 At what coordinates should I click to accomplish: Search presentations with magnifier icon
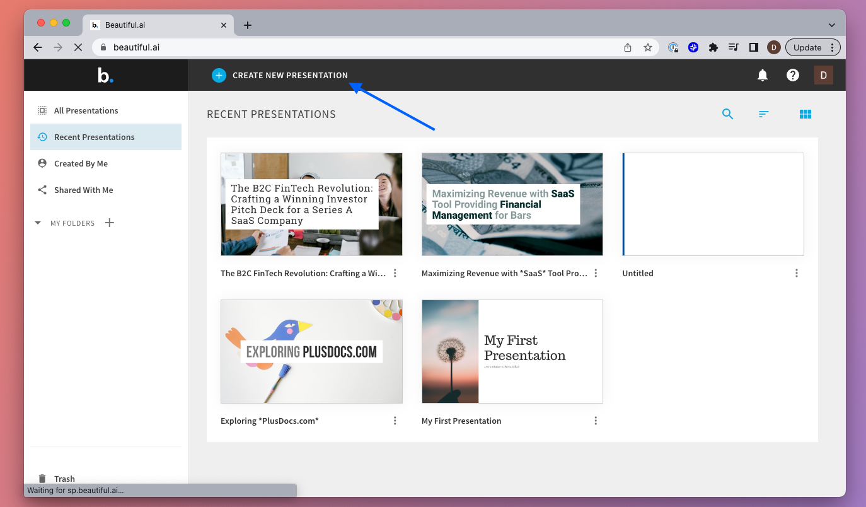click(x=727, y=114)
